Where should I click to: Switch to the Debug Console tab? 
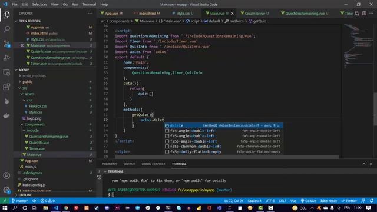pos(153,164)
